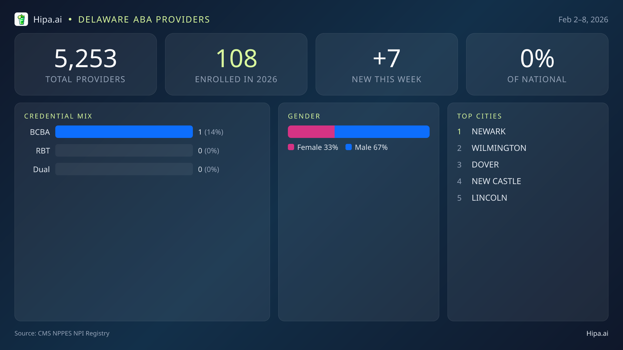This screenshot has height=350, width=623.
Task: Open the TOP CITIES section header
Action: click(479, 116)
